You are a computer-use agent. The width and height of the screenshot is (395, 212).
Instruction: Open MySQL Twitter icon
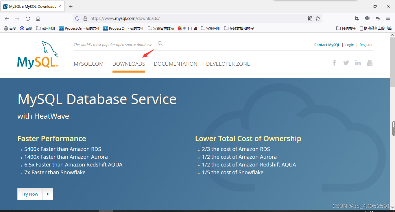coord(346,63)
